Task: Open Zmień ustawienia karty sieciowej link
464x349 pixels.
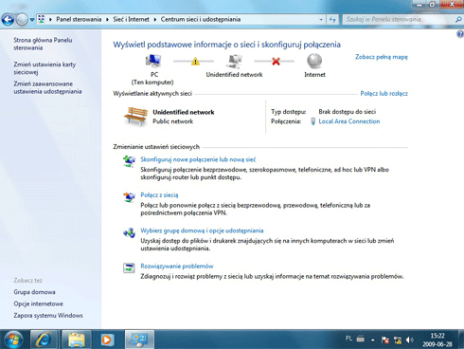Action: [45, 68]
